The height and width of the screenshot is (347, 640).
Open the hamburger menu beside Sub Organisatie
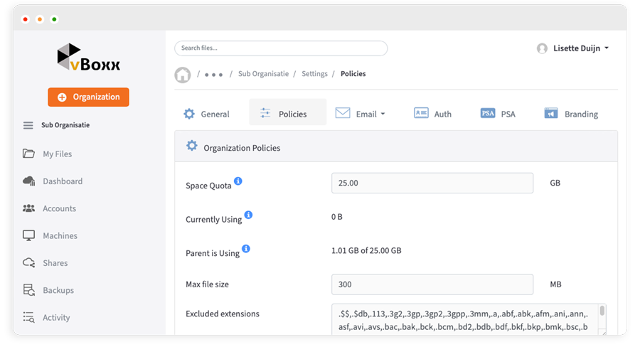point(28,125)
